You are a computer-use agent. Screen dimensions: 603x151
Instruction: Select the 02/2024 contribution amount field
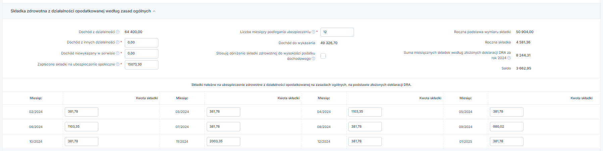click(82, 112)
